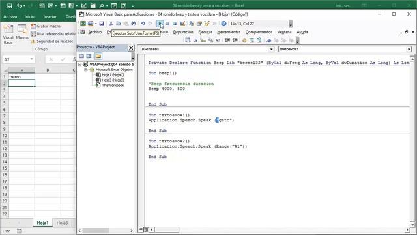417x235 pixels.
Task: Open the Depuración menu
Action: pos(183,32)
